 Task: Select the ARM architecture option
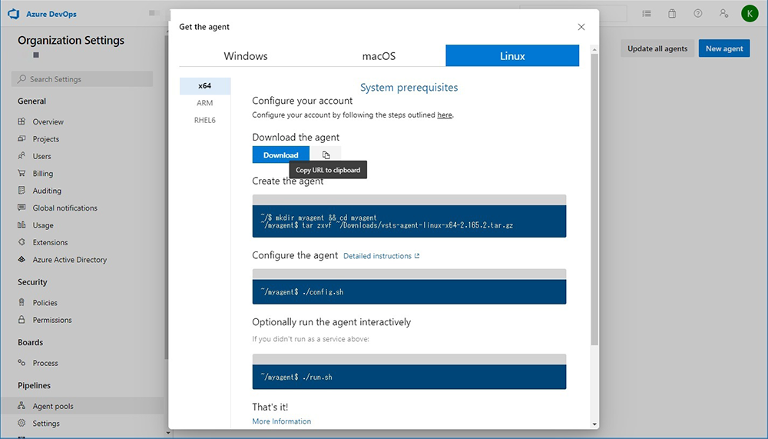point(205,103)
